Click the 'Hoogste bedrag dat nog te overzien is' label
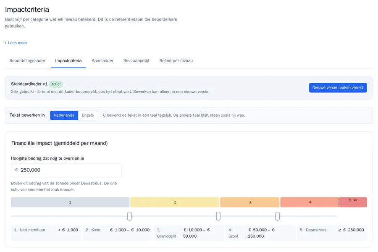 [47, 158]
